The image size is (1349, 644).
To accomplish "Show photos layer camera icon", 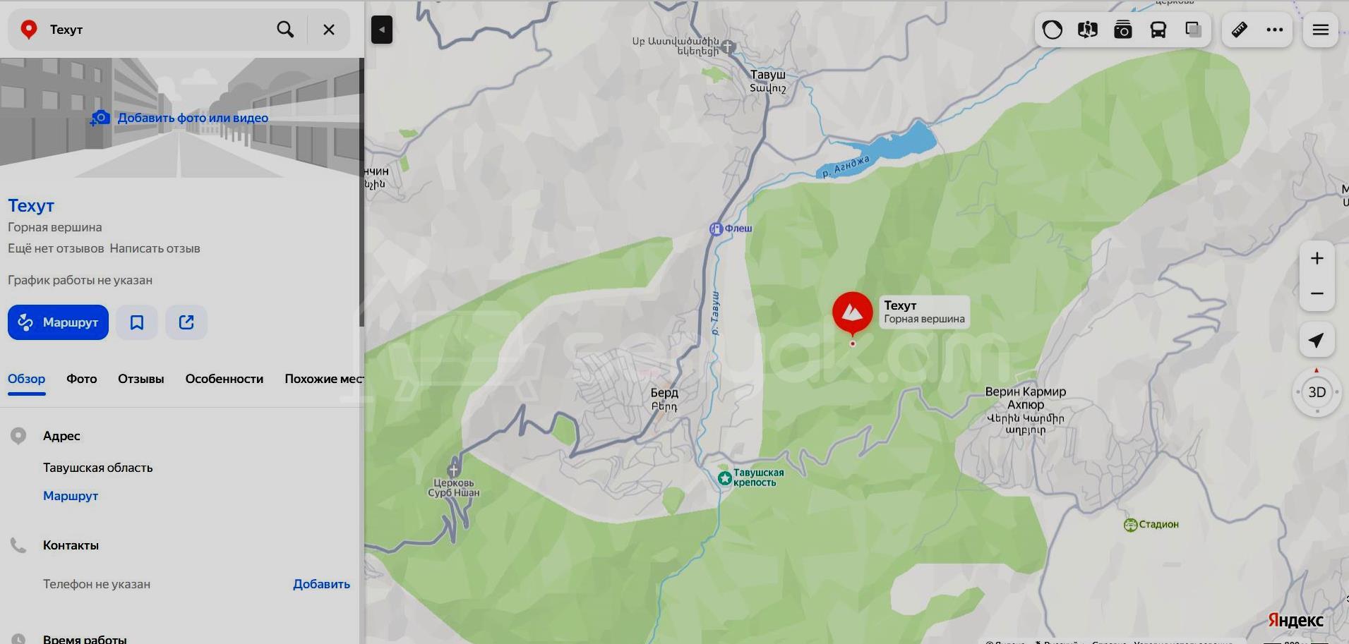I will pos(1123,30).
